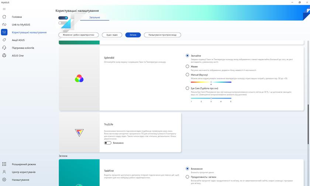The height and width of the screenshot is (186, 310).
Task: Open Підтримка клієнтів support section
Action: 23,48
